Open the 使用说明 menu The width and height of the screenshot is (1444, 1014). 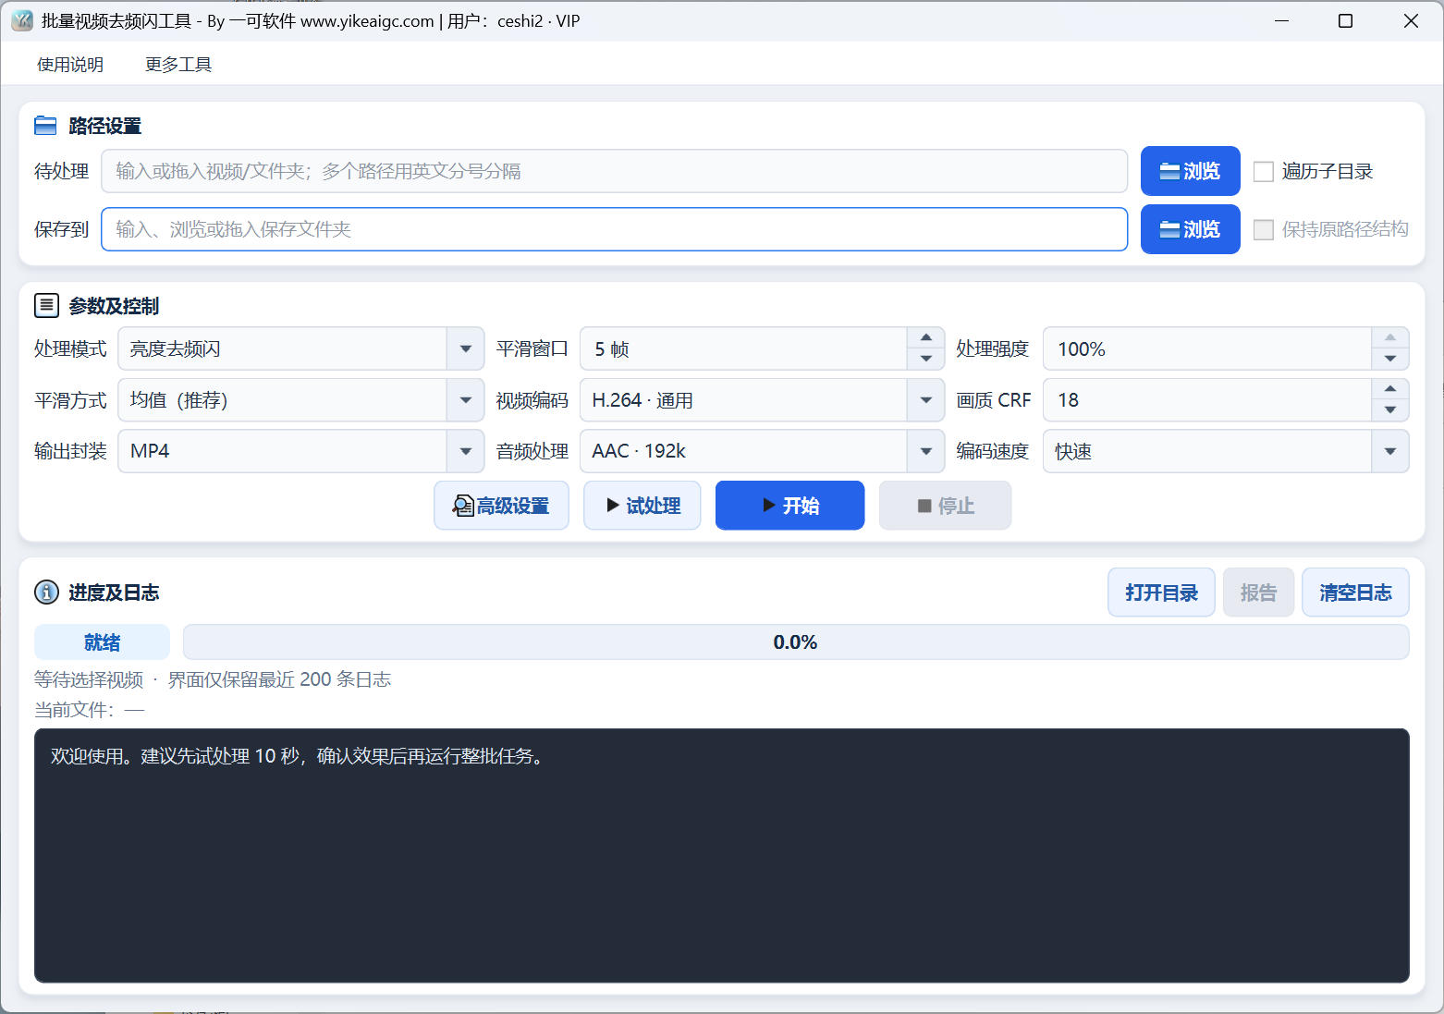click(x=70, y=65)
